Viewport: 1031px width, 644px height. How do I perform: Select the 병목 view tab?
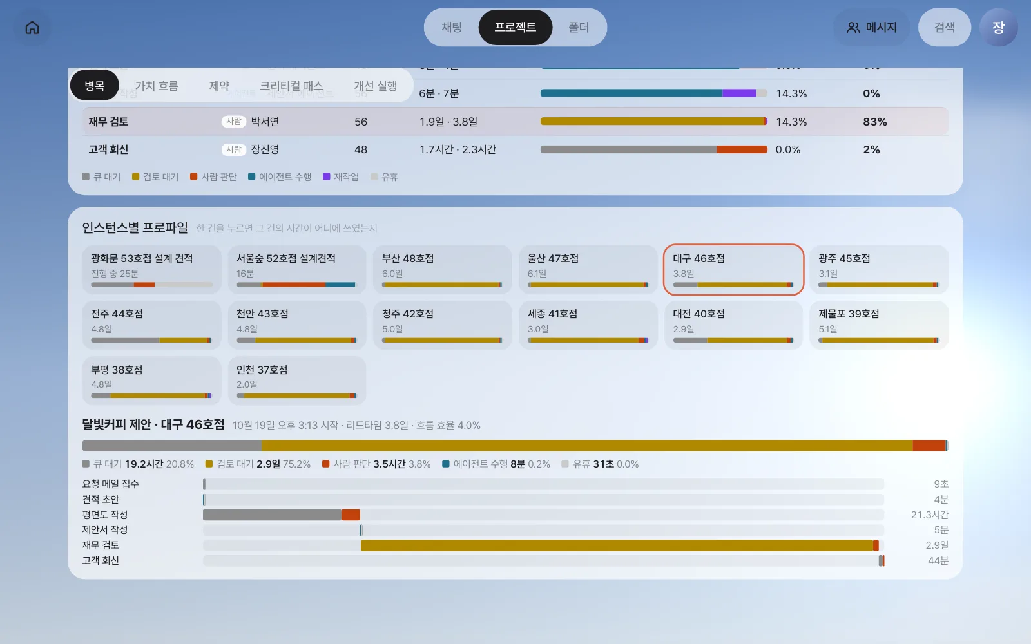point(94,86)
